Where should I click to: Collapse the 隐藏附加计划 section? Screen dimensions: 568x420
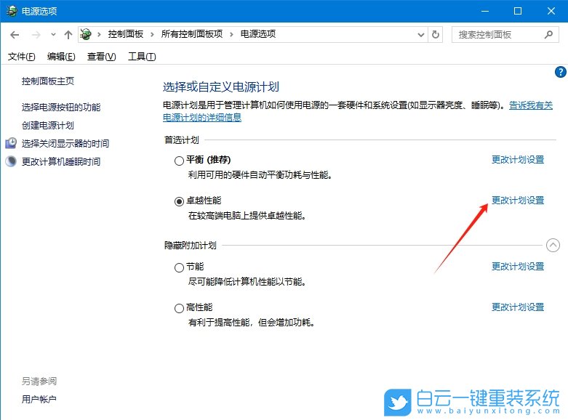[553, 246]
